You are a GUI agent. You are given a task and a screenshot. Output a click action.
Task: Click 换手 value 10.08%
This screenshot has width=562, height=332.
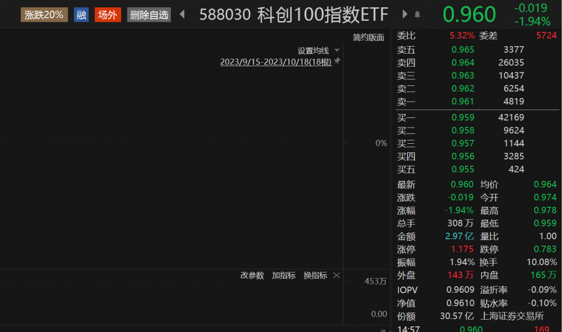(542, 262)
